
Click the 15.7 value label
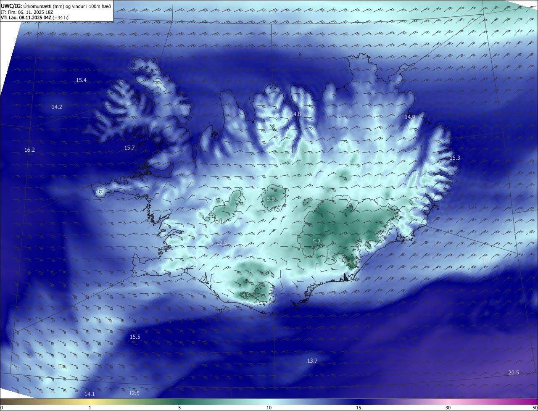click(x=129, y=148)
